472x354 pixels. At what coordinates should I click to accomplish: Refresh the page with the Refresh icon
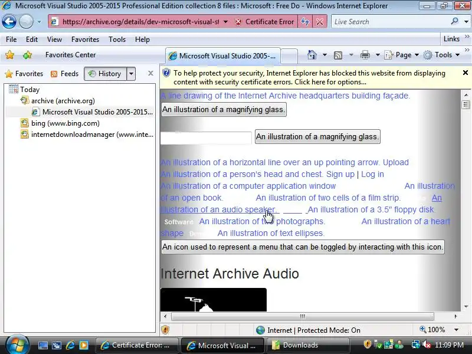tap(305, 22)
